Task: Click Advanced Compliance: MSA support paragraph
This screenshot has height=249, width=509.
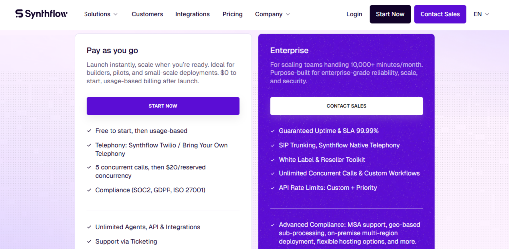Action: [x=349, y=233]
